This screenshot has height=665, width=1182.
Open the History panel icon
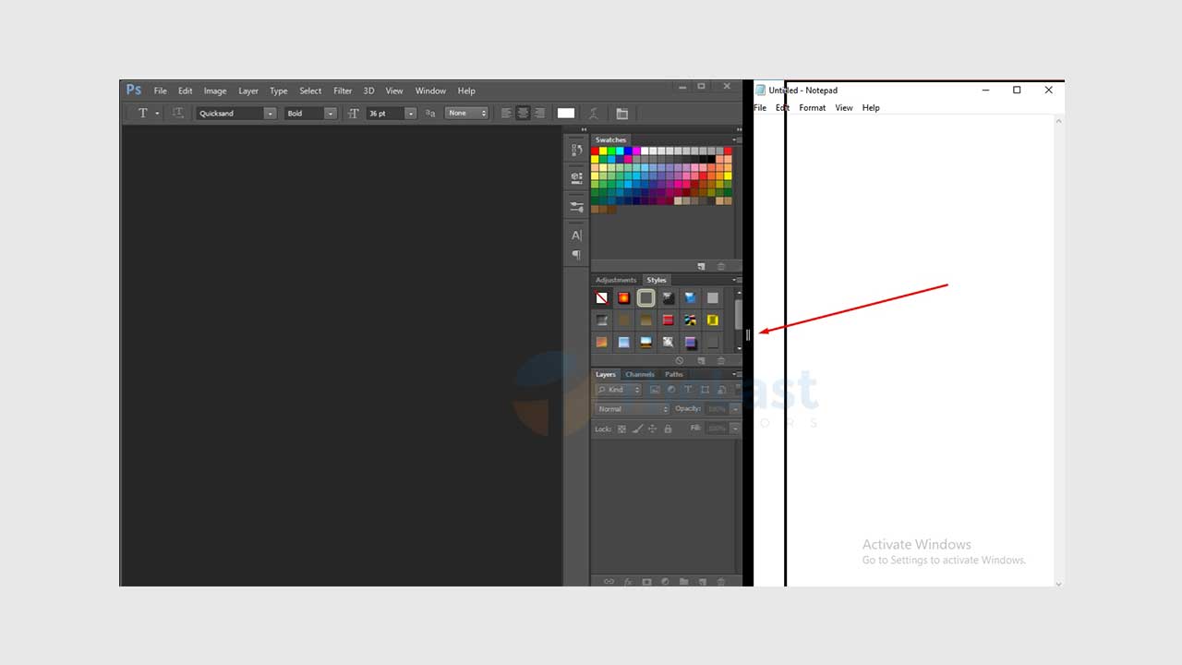(576, 150)
